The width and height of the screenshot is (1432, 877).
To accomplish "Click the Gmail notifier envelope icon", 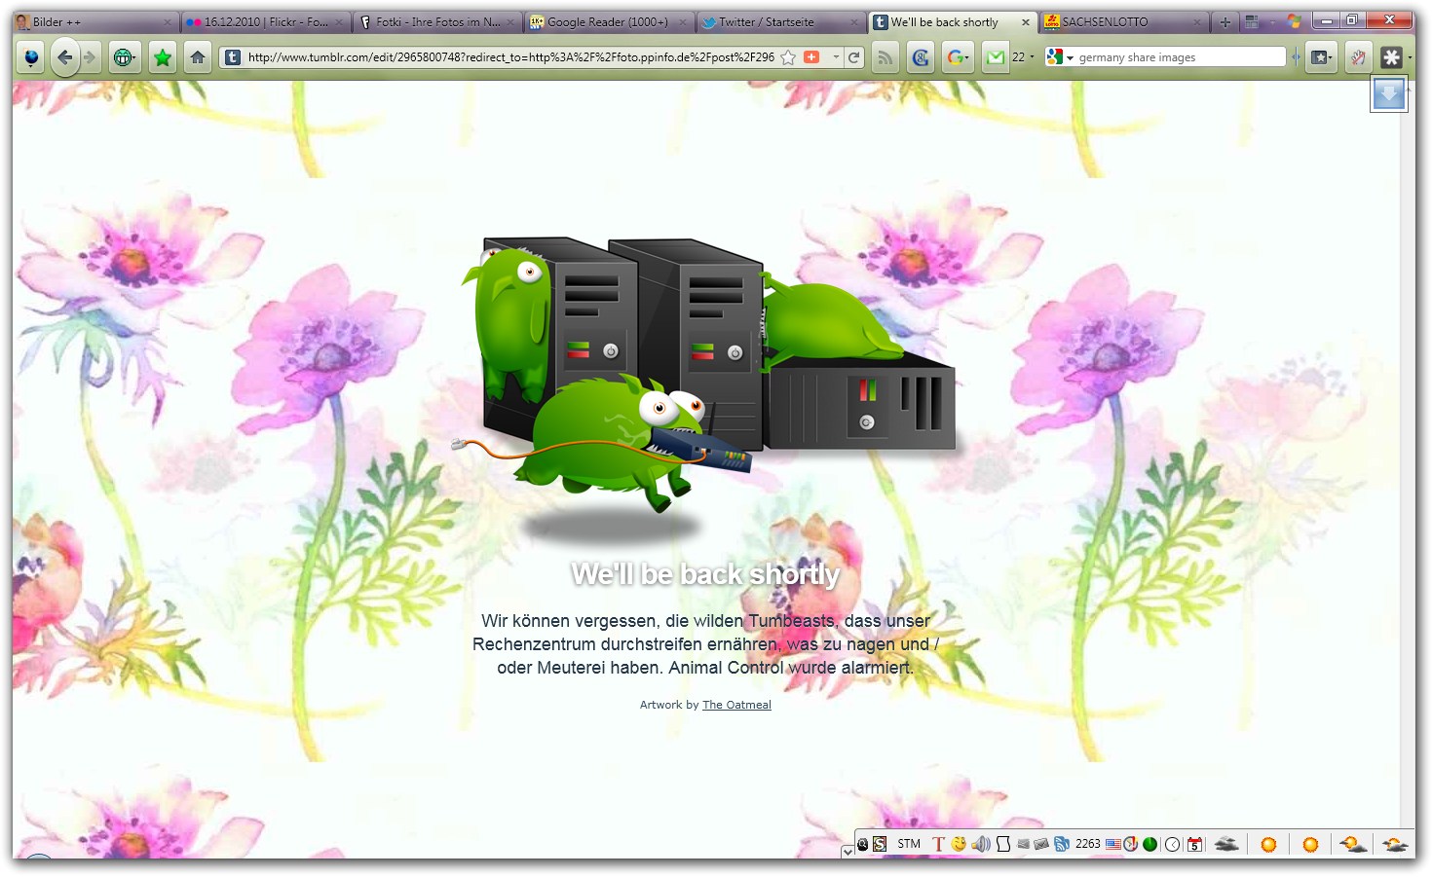I will click(x=995, y=57).
